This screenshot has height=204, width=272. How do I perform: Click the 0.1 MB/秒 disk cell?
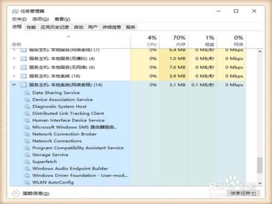(203, 85)
